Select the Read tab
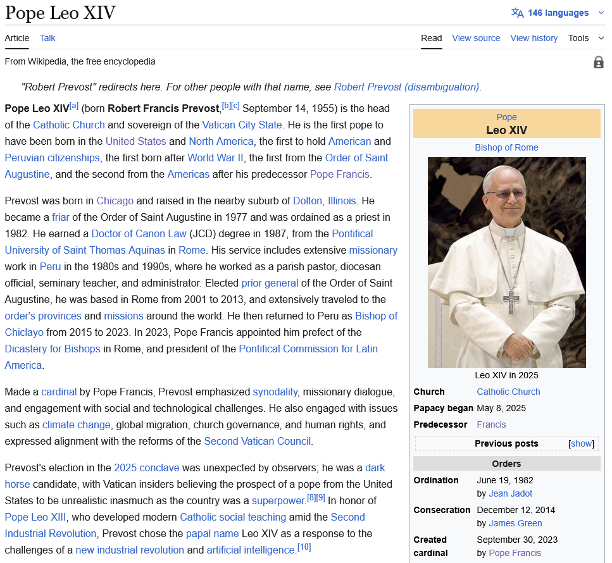Screen dimensions: 612x563 pyautogui.click(x=431, y=38)
